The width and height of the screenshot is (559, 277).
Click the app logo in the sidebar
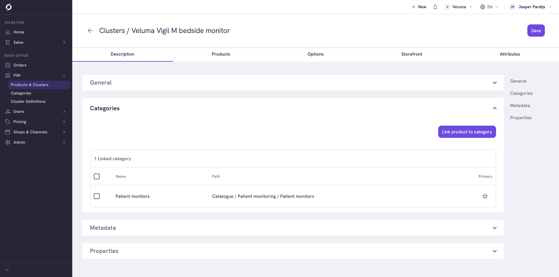[x=9, y=7]
